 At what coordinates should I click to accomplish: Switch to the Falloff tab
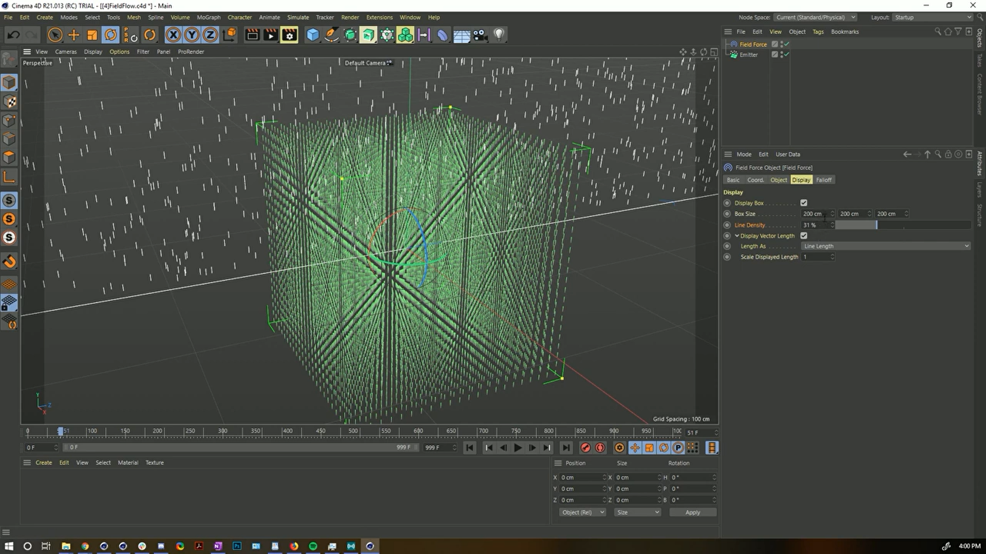point(824,180)
